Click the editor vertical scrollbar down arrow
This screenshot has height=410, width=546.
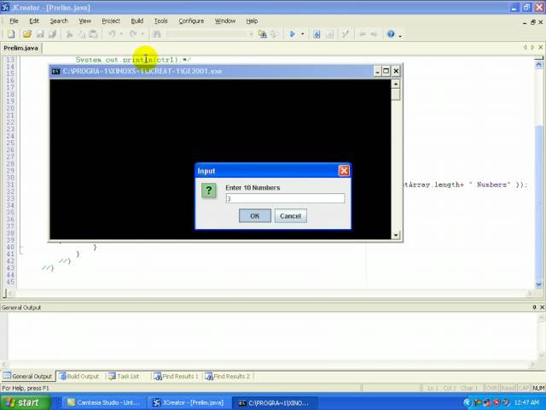(538, 284)
